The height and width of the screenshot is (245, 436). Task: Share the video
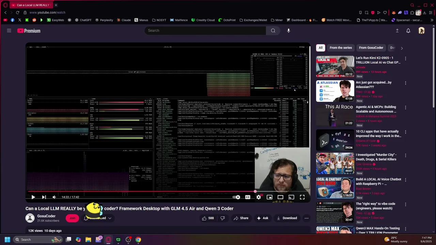point(241,218)
